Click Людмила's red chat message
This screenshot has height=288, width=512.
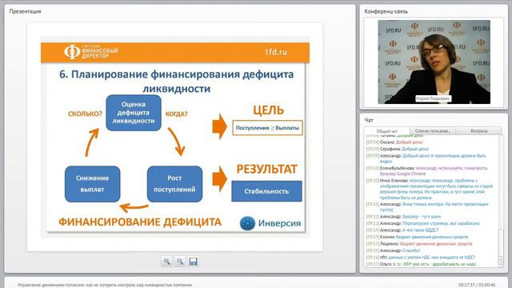coord(419,243)
